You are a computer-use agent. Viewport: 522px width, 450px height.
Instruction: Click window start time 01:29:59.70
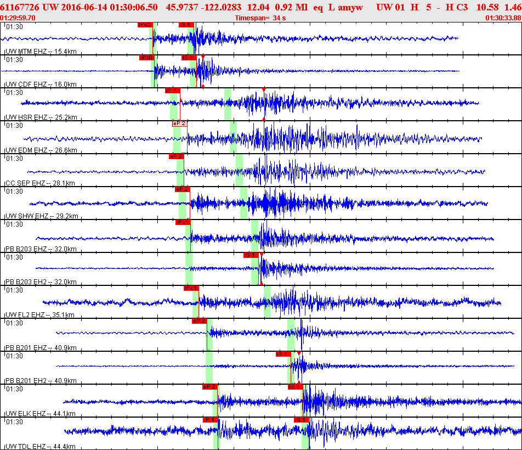(18, 18)
